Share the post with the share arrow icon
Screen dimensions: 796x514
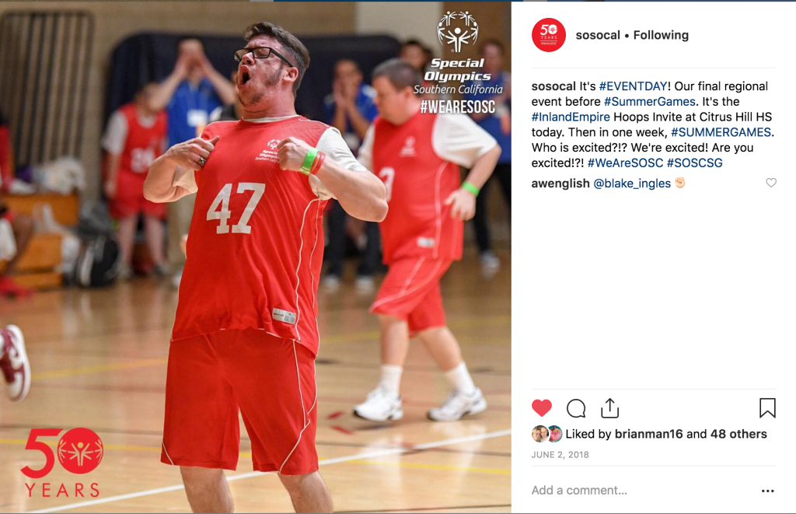(609, 407)
